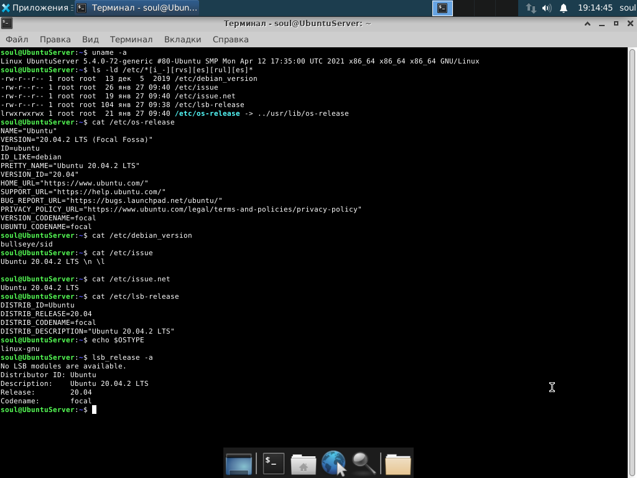Click Show Desktop icon in dock
Screen dimensions: 637x478
coord(238,463)
